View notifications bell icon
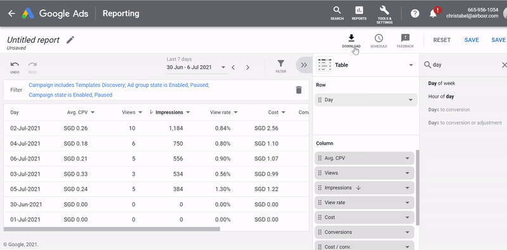 pyautogui.click(x=433, y=13)
